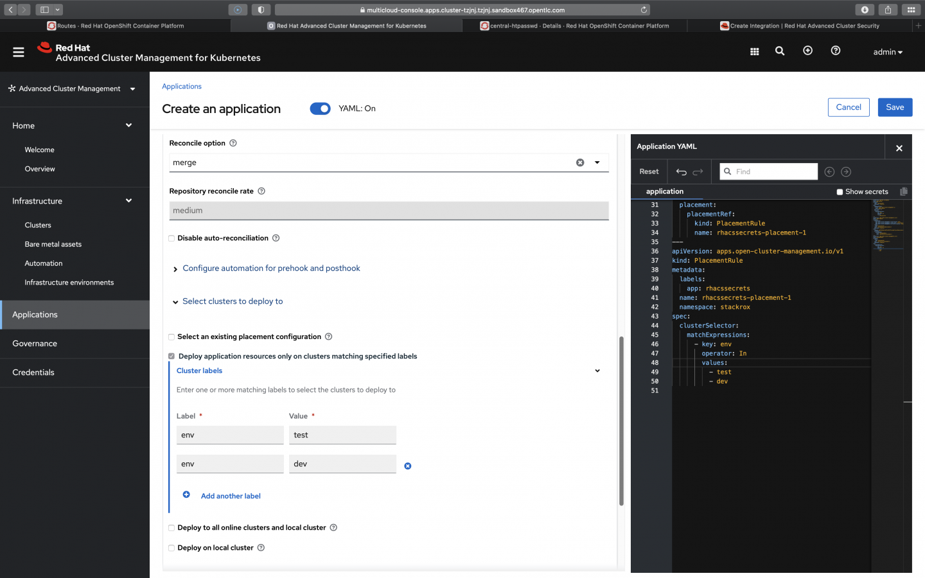
Task: Open the help question mark icon in header
Action: [x=836, y=51]
